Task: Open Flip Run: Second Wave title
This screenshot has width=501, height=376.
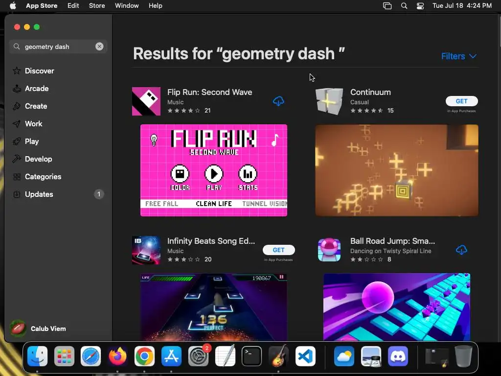Action: [209, 92]
